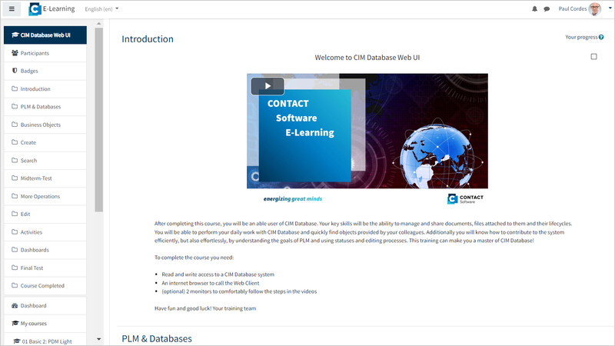Toggle the hamburger side panel button

click(x=12, y=8)
